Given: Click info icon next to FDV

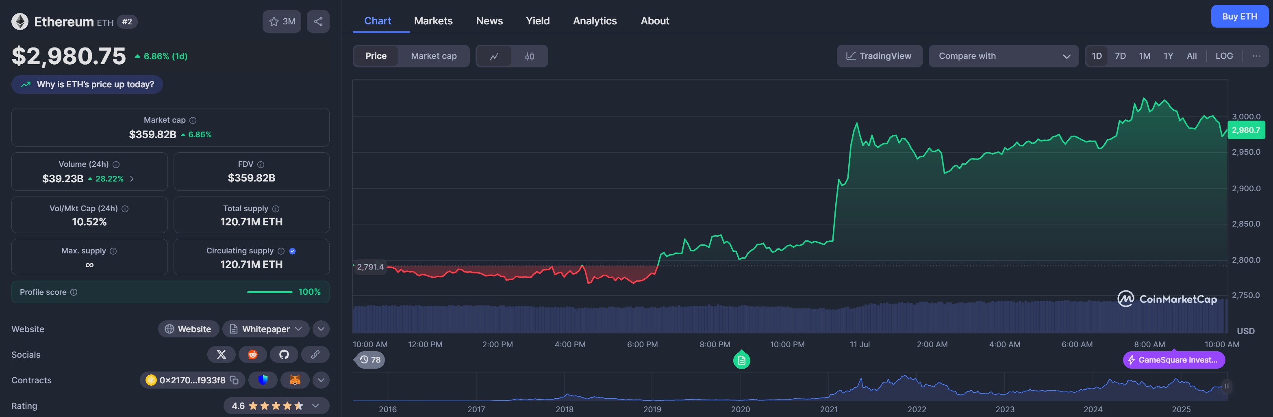Looking at the screenshot, I should pos(261,164).
